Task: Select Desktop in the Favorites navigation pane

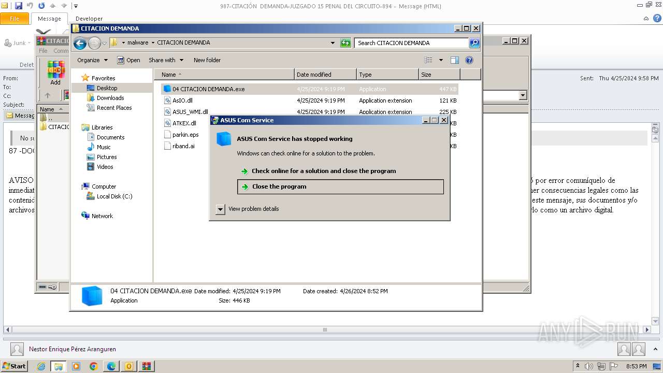Action: (107, 88)
